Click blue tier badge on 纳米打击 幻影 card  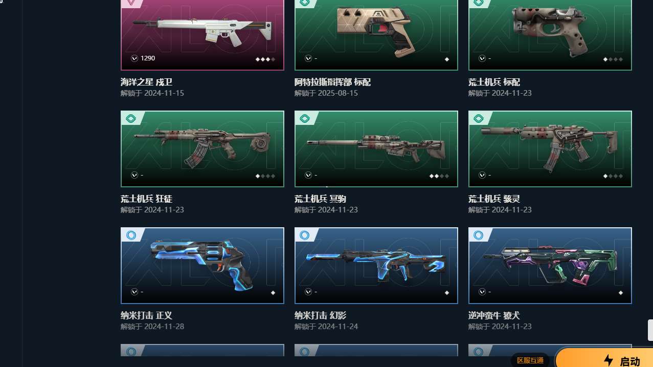click(305, 235)
